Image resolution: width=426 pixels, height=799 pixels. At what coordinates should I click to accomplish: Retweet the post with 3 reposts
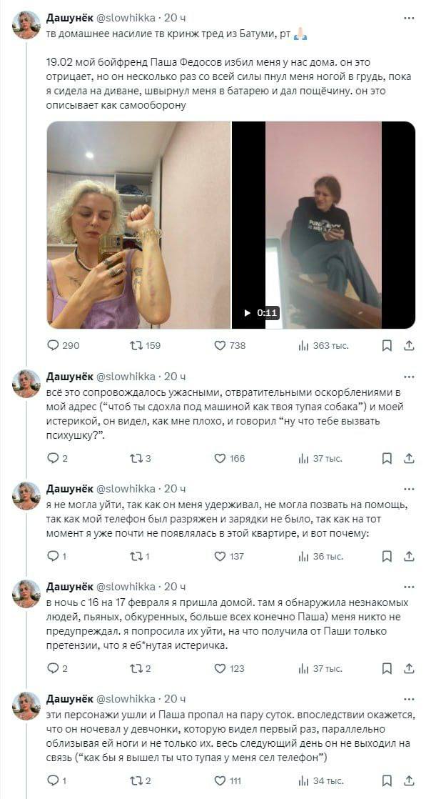pyautogui.click(x=141, y=458)
